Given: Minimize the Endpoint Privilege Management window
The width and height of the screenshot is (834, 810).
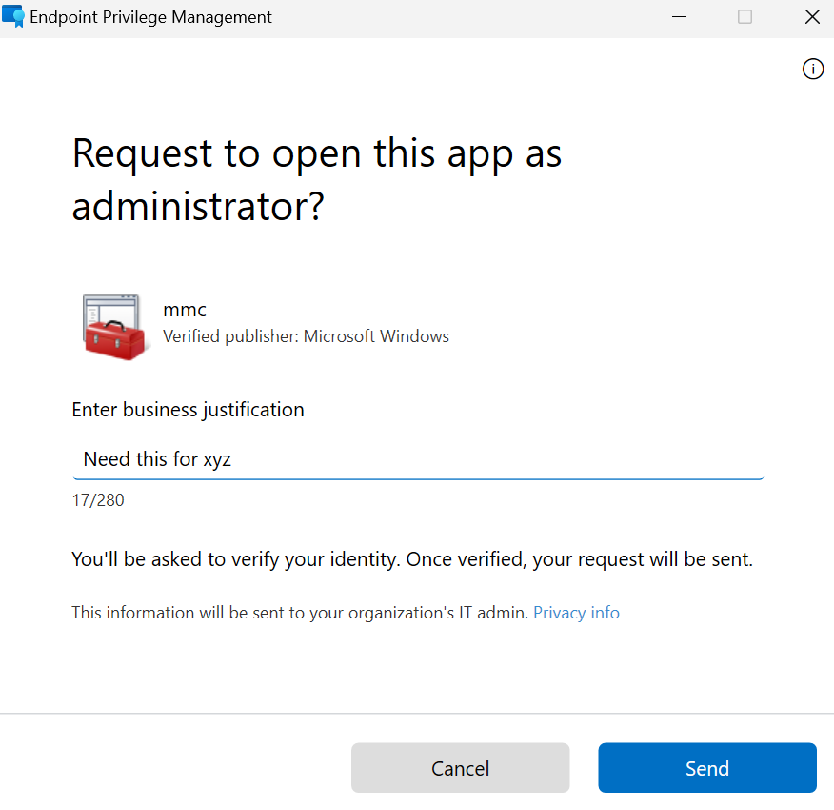Looking at the screenshot, I should [679, 16].
